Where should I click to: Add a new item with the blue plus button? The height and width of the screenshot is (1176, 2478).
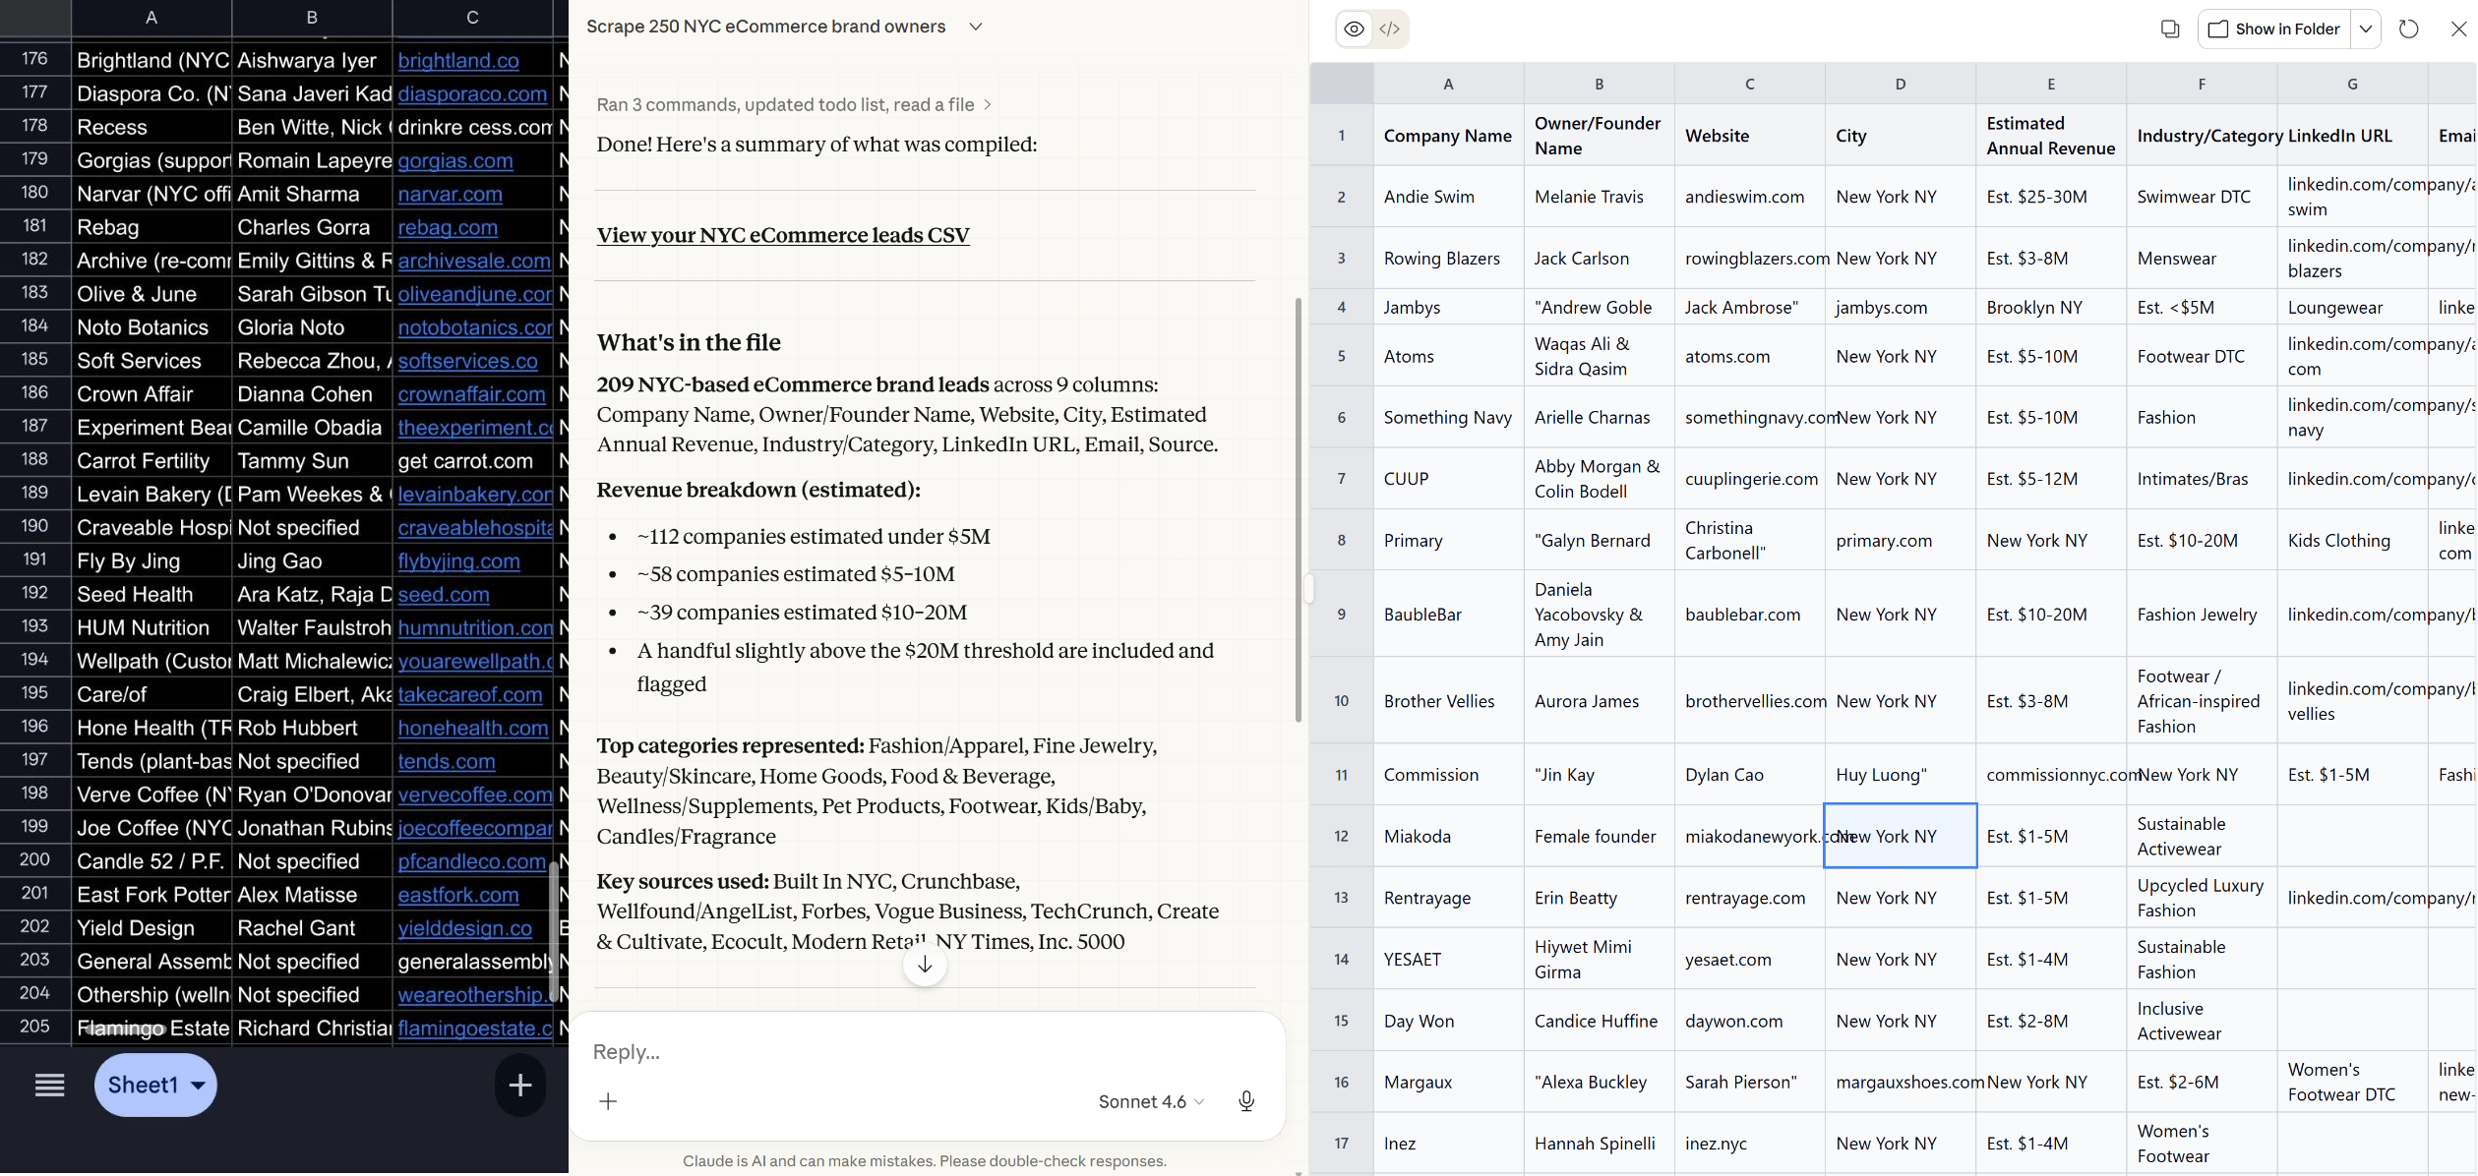(518, 1085)
